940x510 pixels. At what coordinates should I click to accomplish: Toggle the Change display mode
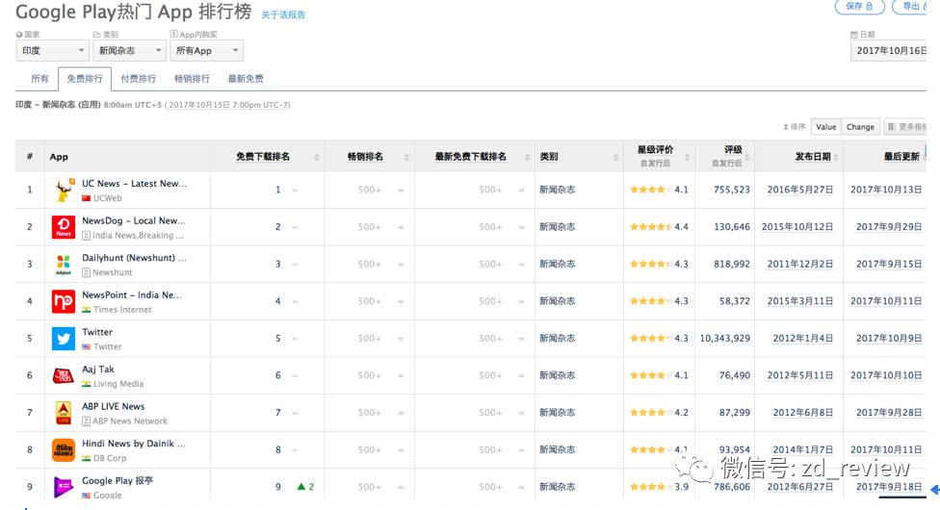[860, 127]
